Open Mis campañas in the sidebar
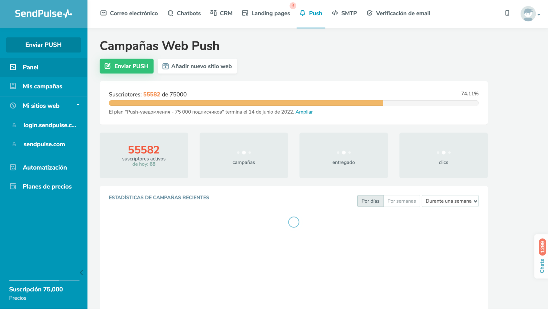Viewport: 548px width, 309px height. 44,86
